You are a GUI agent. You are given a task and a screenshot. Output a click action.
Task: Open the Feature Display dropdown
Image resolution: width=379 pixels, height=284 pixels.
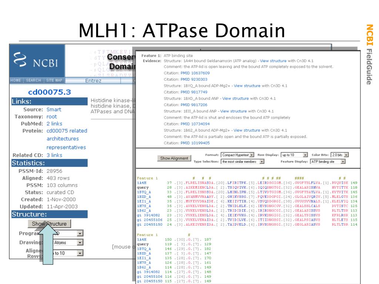coord(328,162)
